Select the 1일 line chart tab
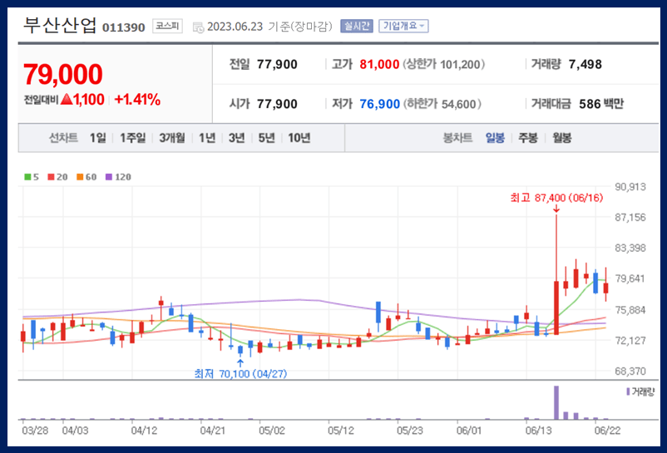Image resolution: width=667 pixels, height=453 pixels. coord(97,138)
